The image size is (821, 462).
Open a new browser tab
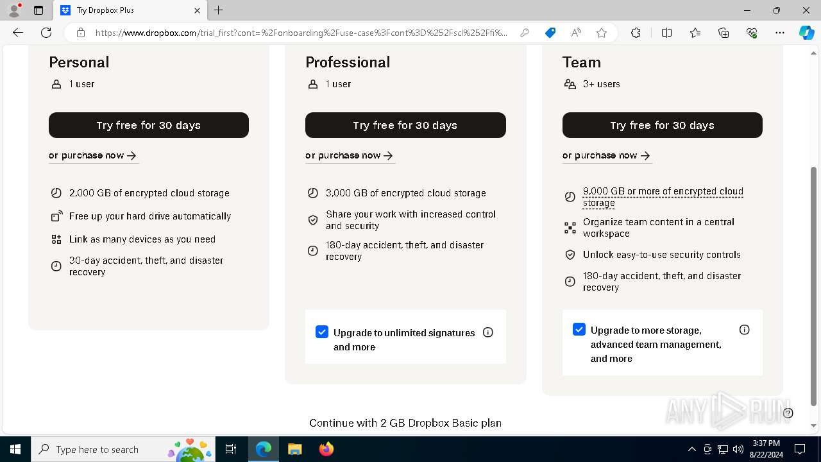[x=219, y=10]
